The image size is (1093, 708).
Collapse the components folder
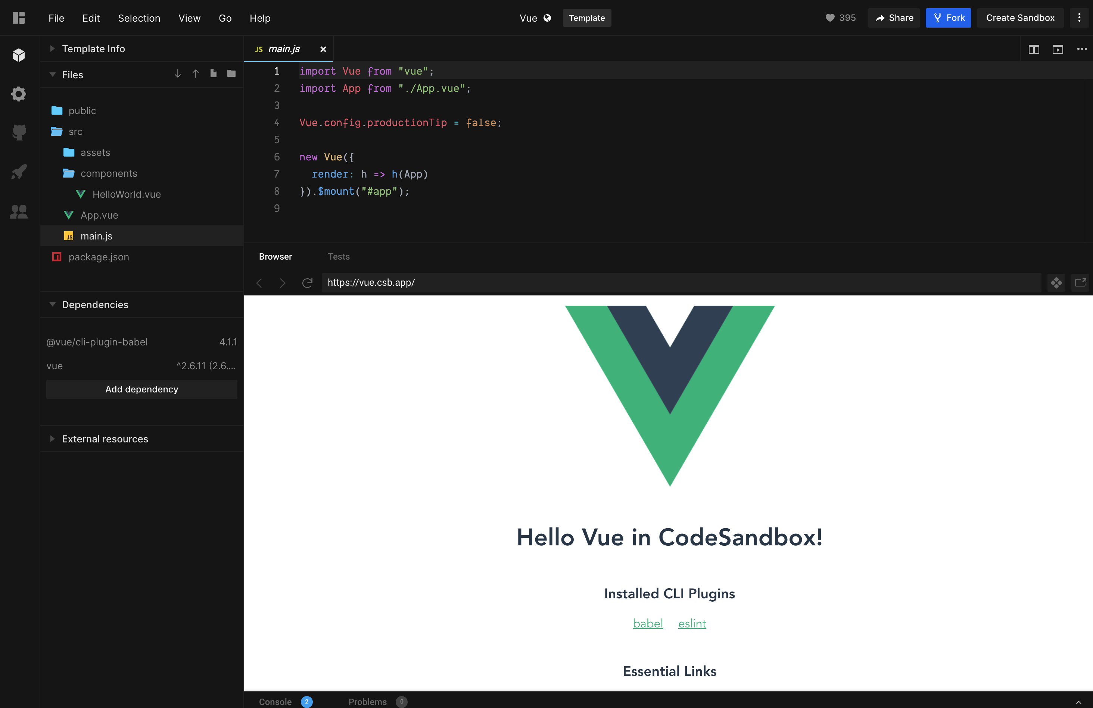142,173
